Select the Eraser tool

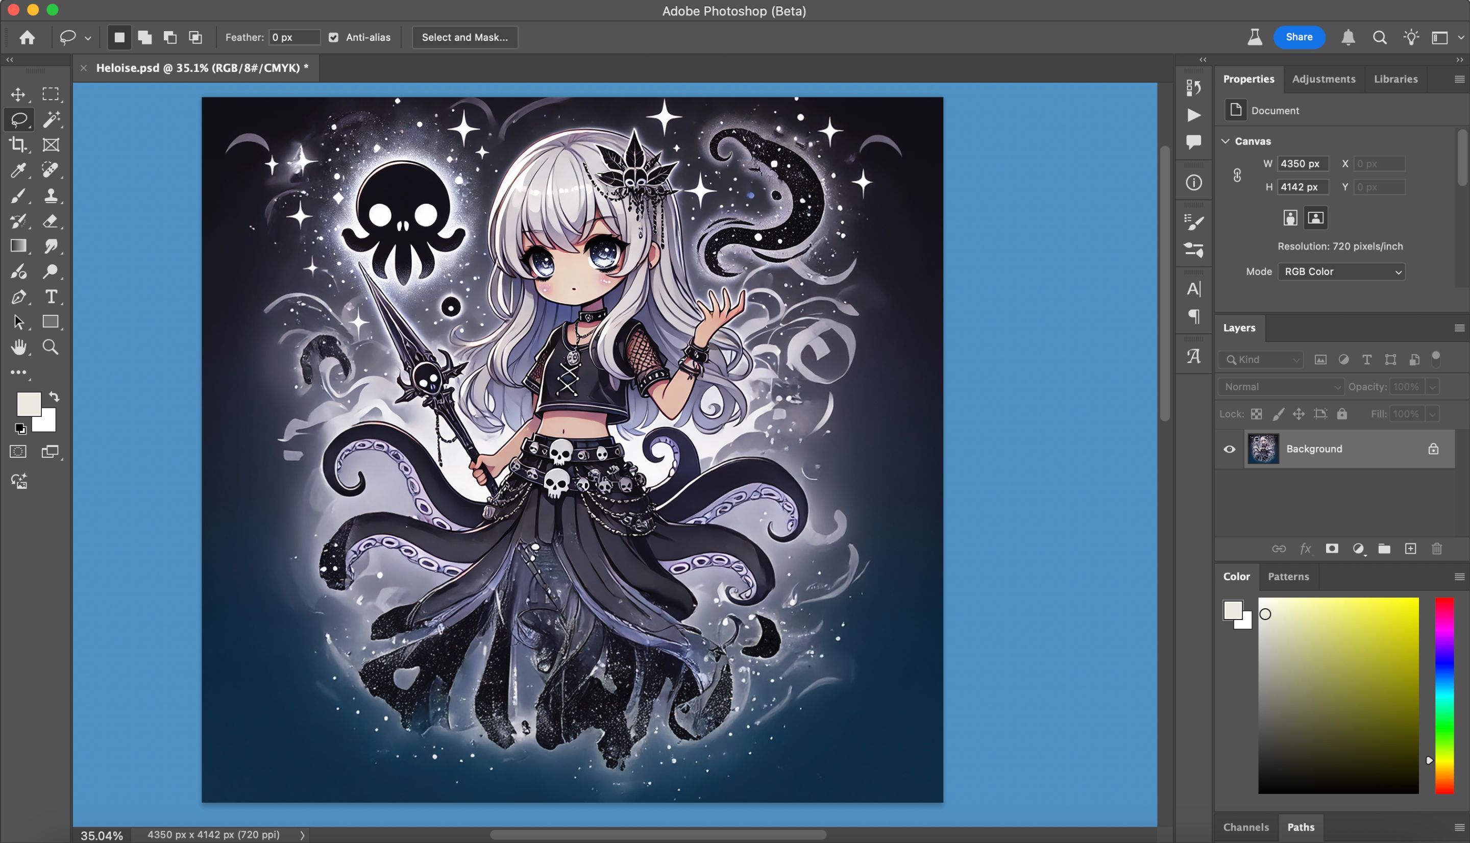51,220
